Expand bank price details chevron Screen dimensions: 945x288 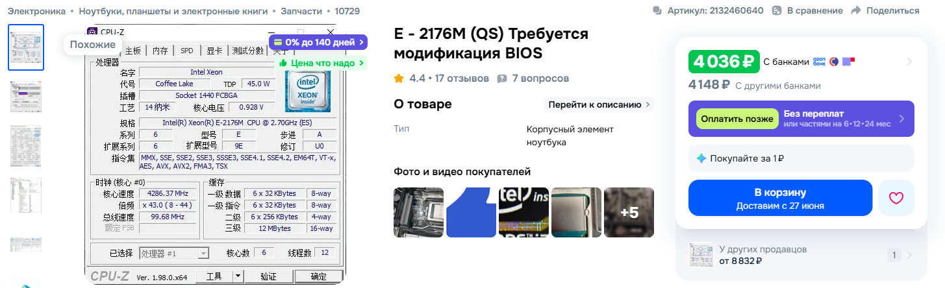click(909, 62)
